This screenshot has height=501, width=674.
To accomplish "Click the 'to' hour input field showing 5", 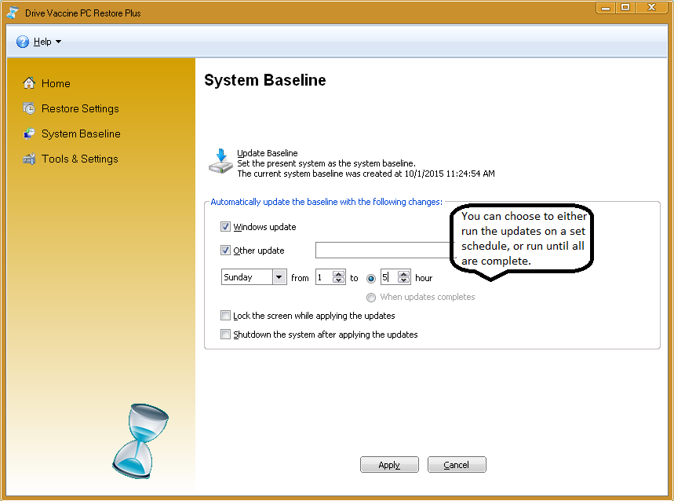I will point(389,277).
